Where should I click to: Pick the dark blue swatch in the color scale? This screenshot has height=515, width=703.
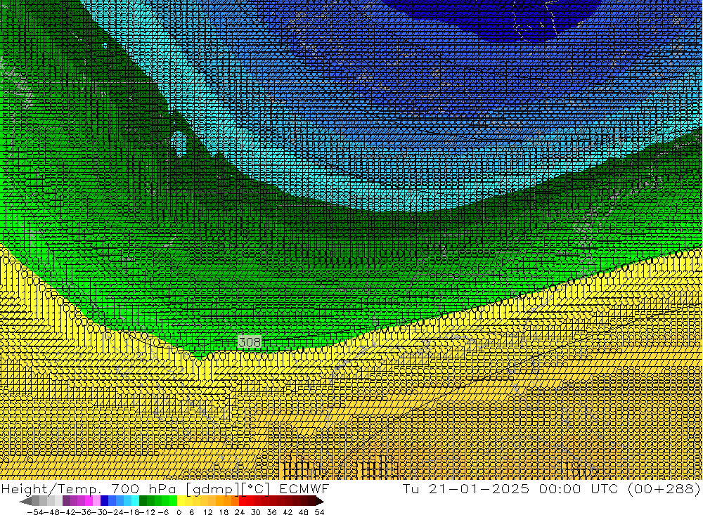pyautogui.click(x=104, y=501)
